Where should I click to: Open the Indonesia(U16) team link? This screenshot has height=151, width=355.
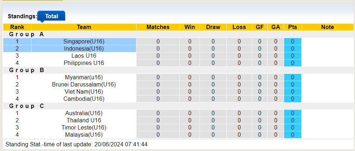coord(84,49)
